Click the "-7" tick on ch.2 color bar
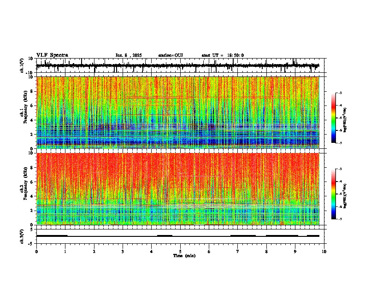The height and width of the screenshot is (282, 365). pos(340,219)
